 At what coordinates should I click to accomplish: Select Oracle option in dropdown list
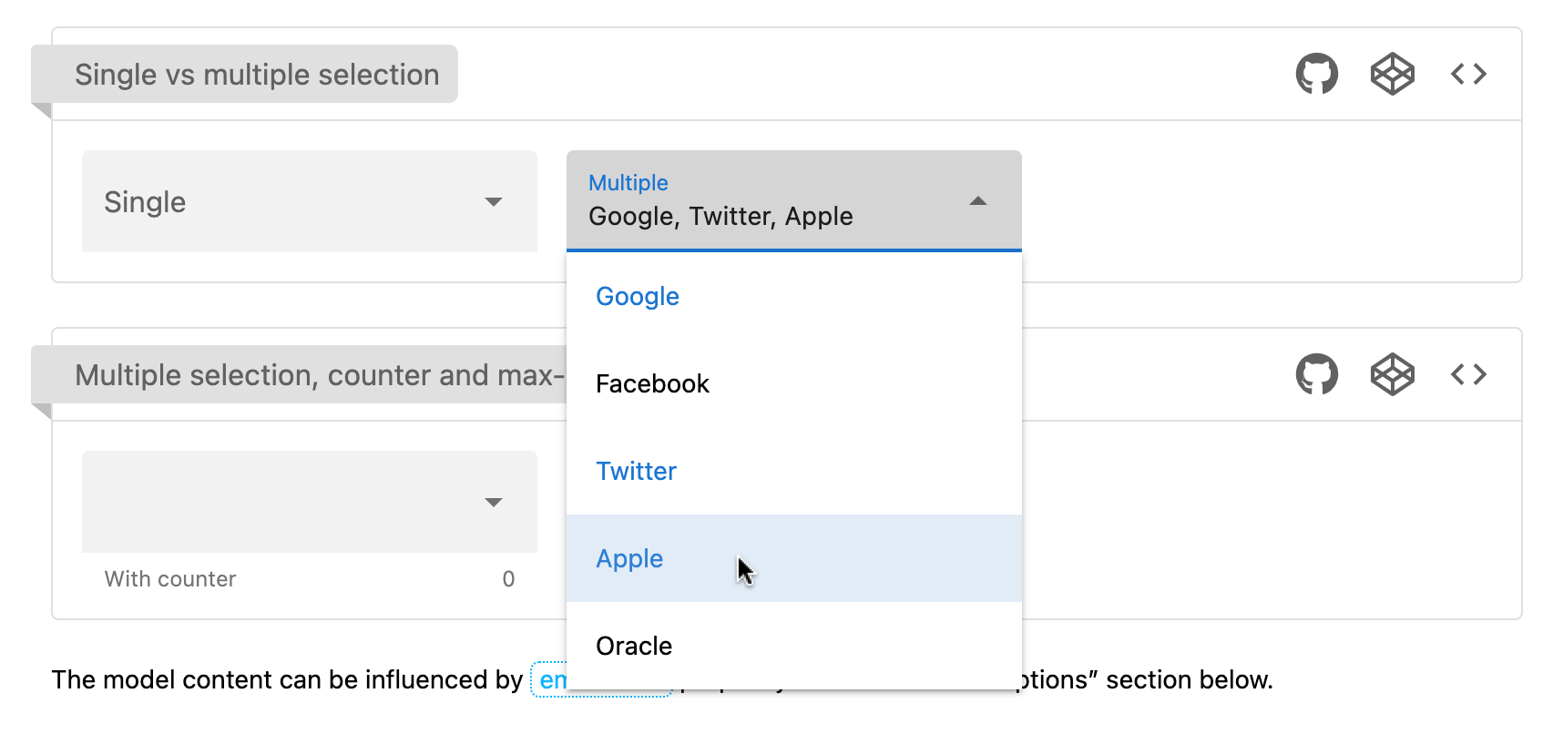[634, 647]
